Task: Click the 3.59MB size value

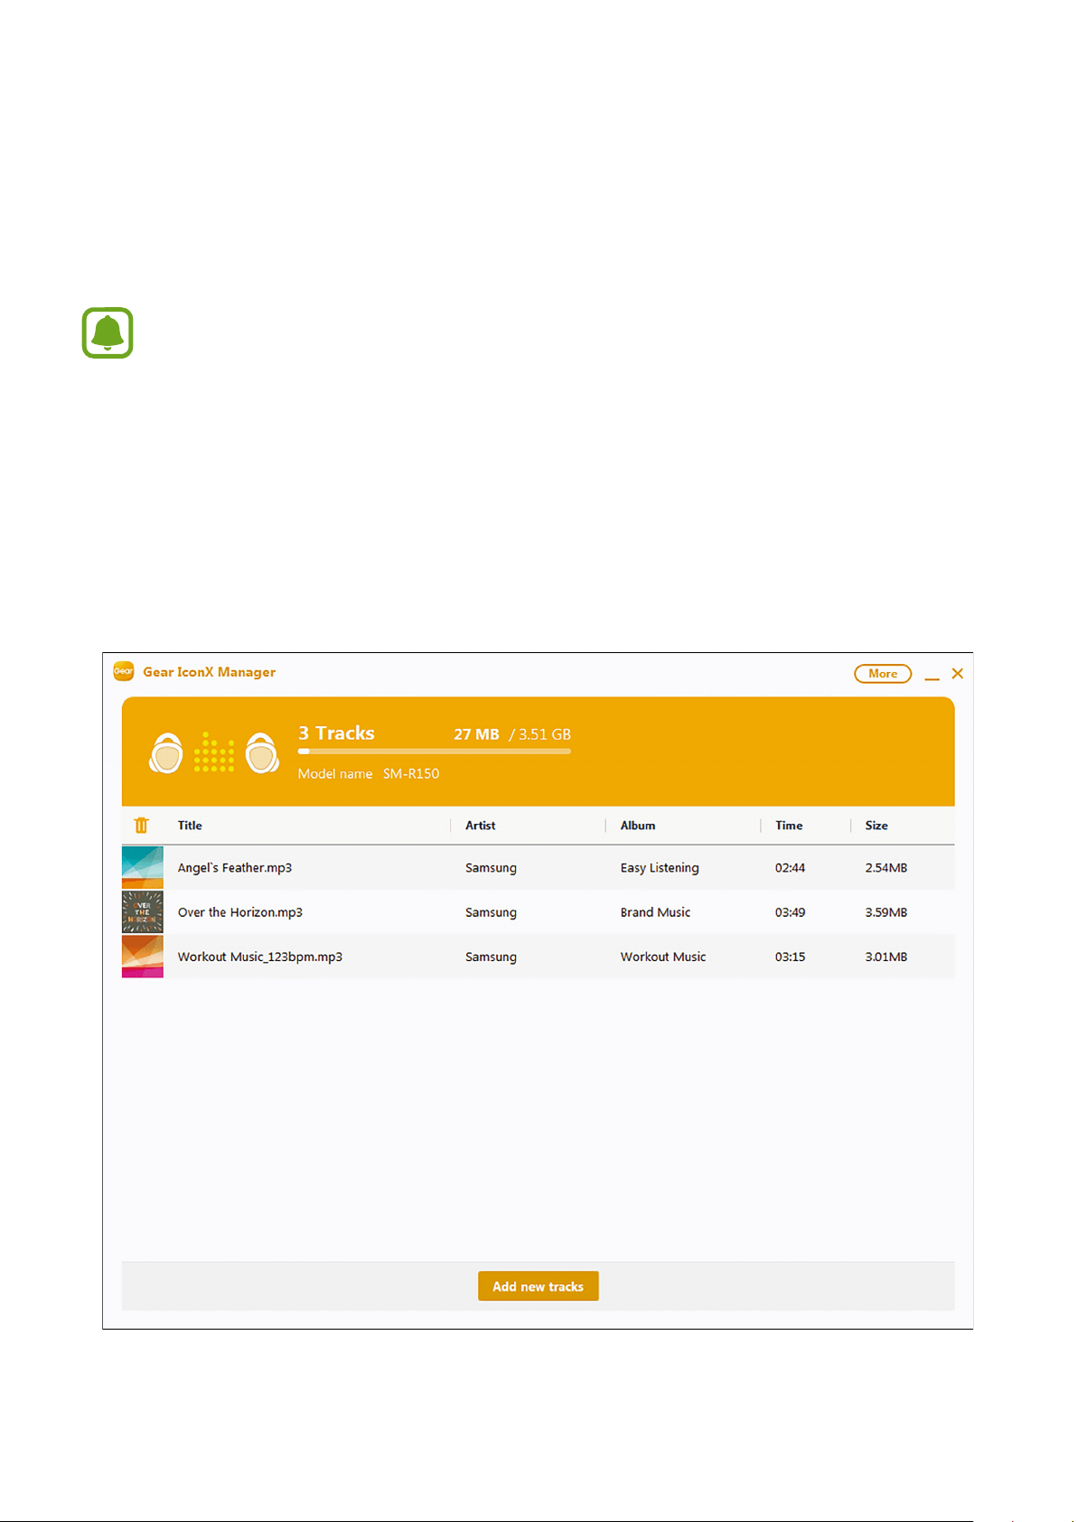Action: click(886, 912)
